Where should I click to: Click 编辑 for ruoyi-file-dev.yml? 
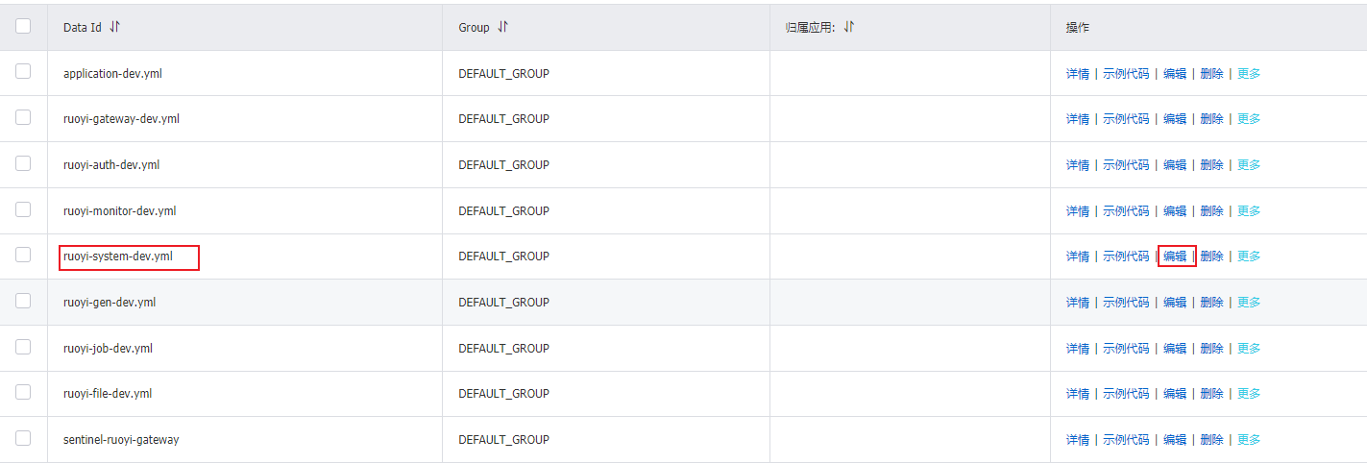[1175, 394]
